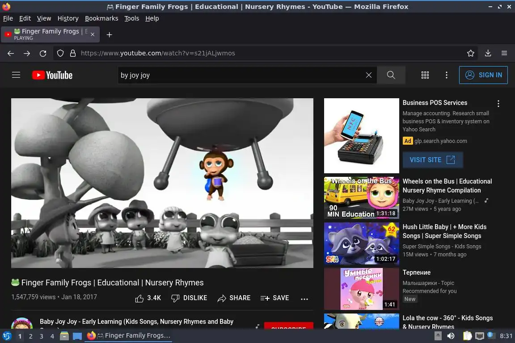This screenshot has height=343, width=515.
Task: Open Super Simple Songs channel link
Action: click(x=442, y=247)
